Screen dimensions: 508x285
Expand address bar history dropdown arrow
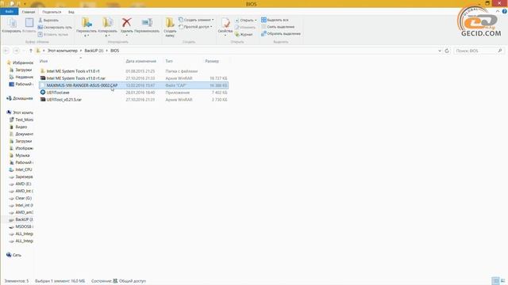pos(440,51)
